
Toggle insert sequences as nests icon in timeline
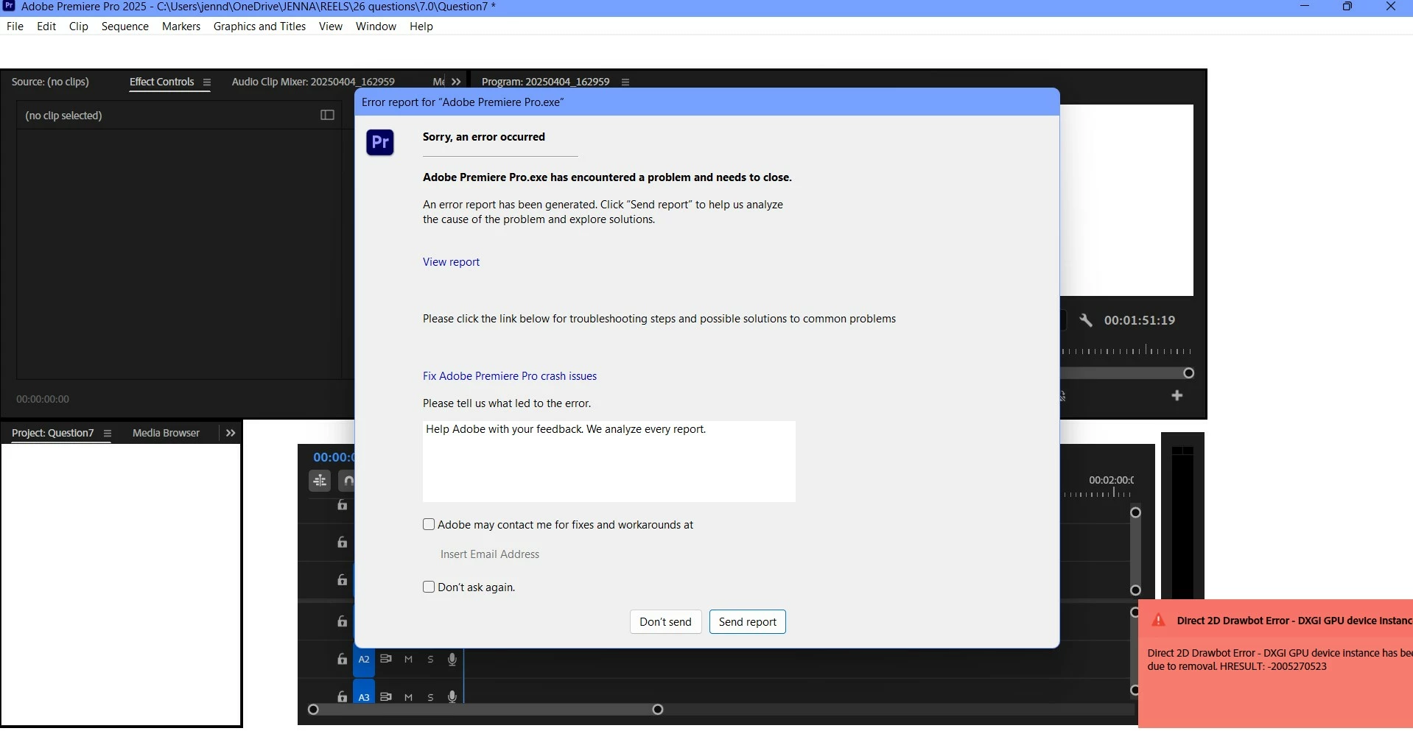click(x=320, y=481)
